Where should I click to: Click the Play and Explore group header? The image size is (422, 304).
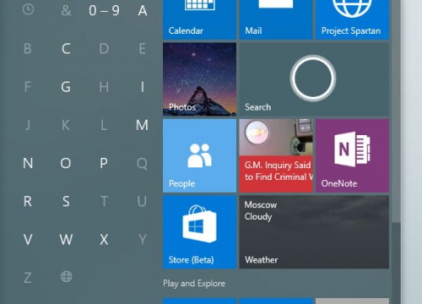pyautogui.click(x=194, y=284)
